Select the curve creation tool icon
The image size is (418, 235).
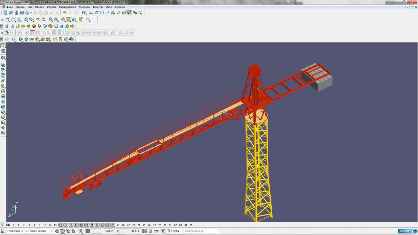[107, 13]
